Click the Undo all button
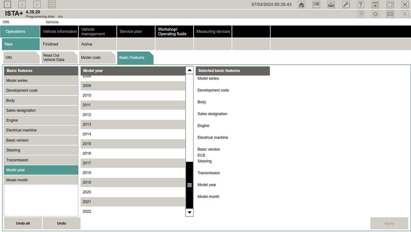The height and width of the screenshot is (232, 411). (23, 223)
